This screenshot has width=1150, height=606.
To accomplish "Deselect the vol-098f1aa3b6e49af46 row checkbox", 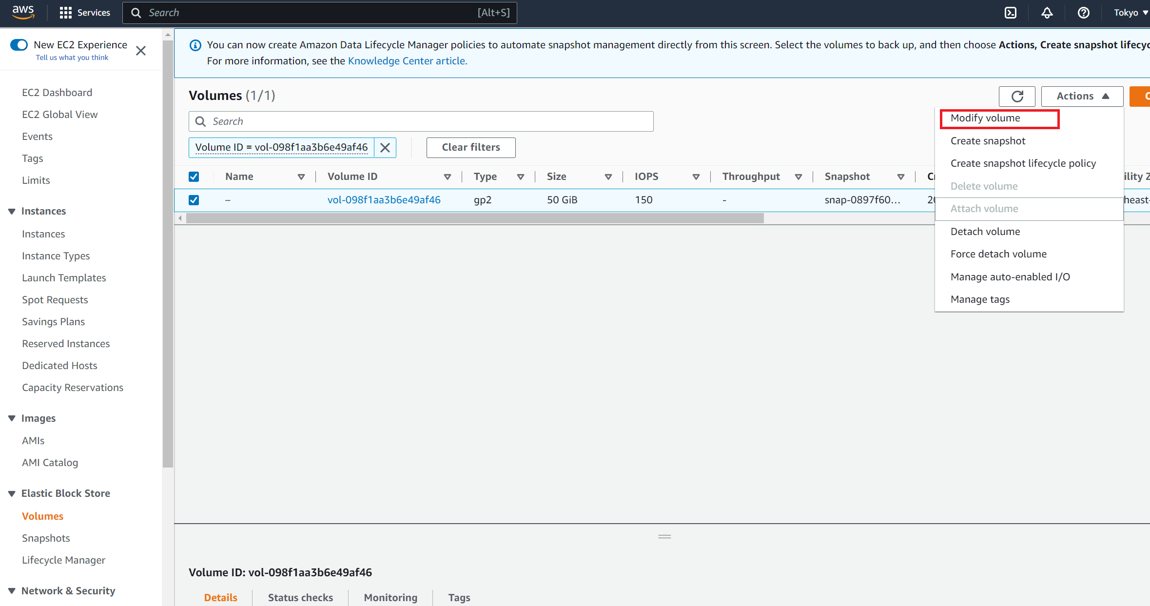I will click(194, 200).
